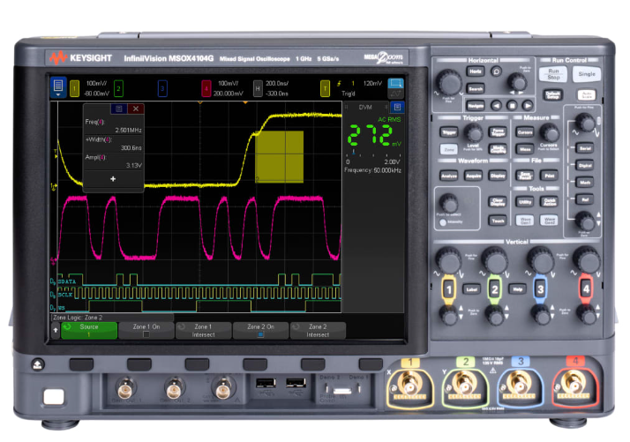Screen dimensions: 630x442
Task: Push the navigate forward arrow key
Action: (x=528, y=105)
